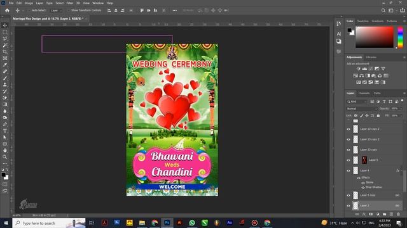The width and height of the screenshot is (407, 228).
Task: Open WhatsApp from the taskbar
Action: [192, 222]
